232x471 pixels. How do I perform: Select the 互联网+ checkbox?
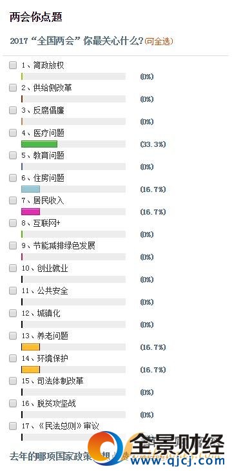[13, 223]
